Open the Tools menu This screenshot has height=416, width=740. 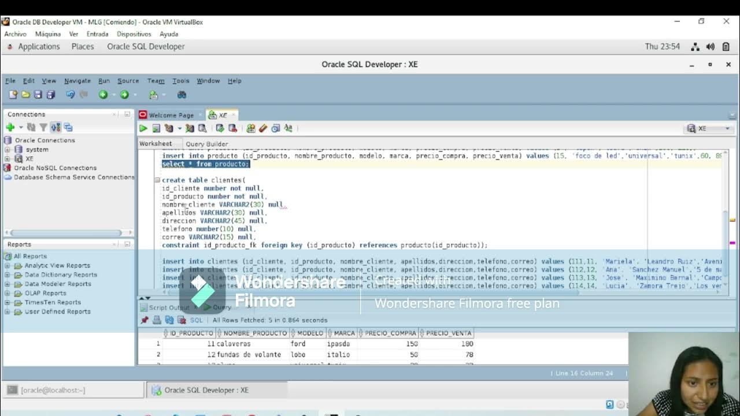click(x=181, y=81)
